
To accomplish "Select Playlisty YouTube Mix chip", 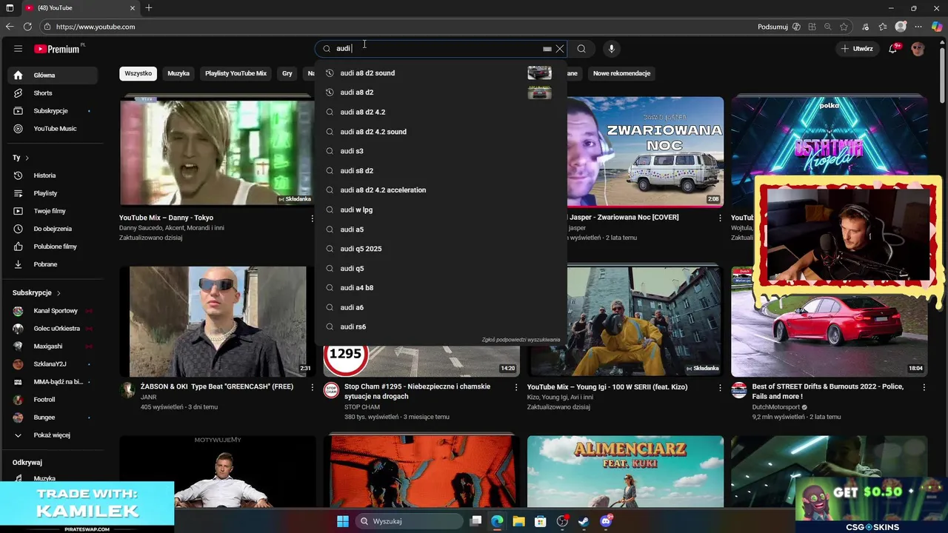I will (x=236, y=73).
